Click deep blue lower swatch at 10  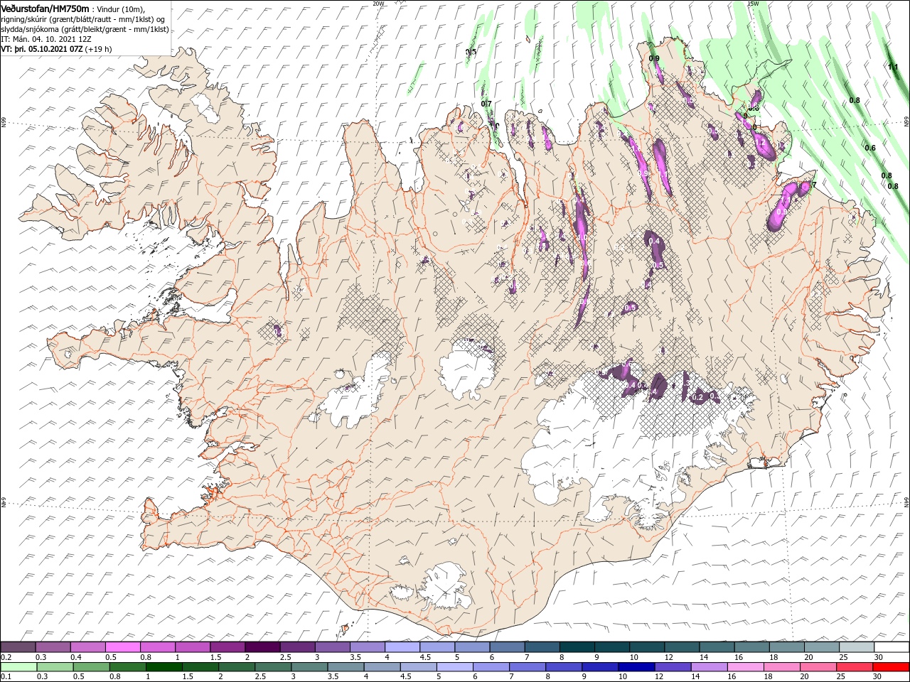tap(636, 667)
